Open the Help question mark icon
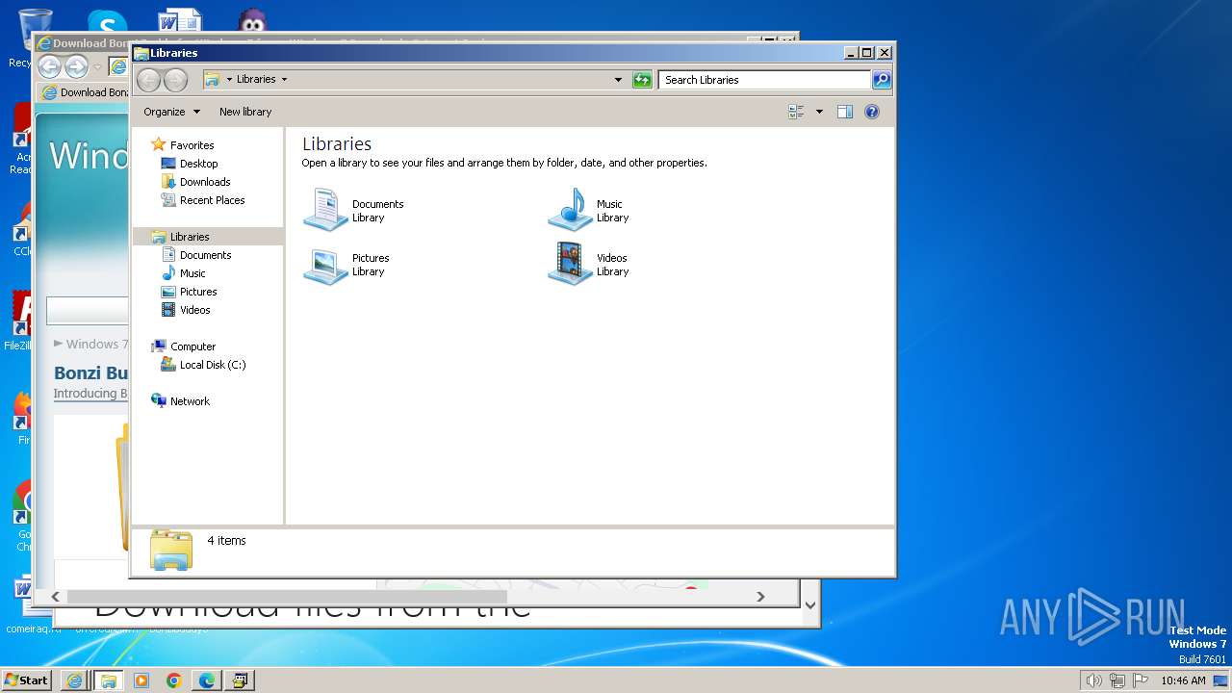1232x693 pixels. [872, 112]
